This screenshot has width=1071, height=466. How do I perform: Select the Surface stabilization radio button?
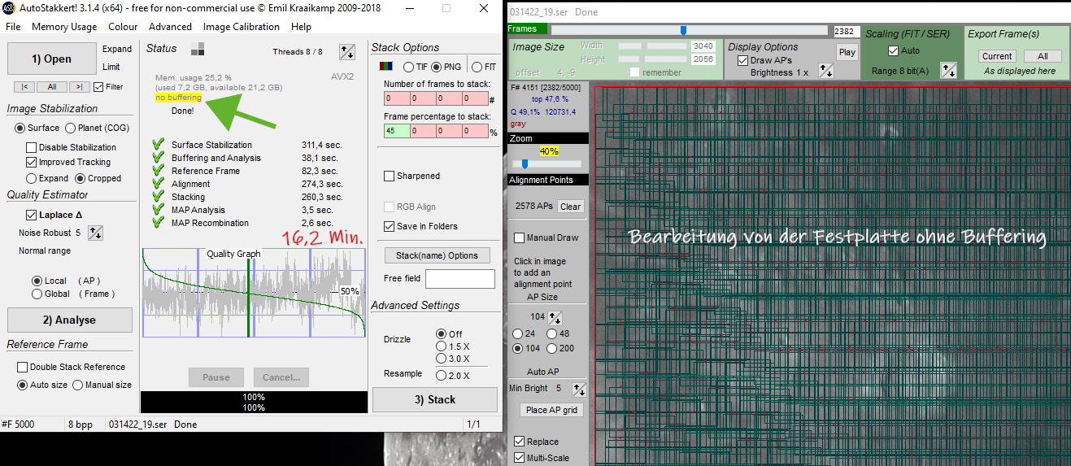pyautogui.click(x=20, y=128)
